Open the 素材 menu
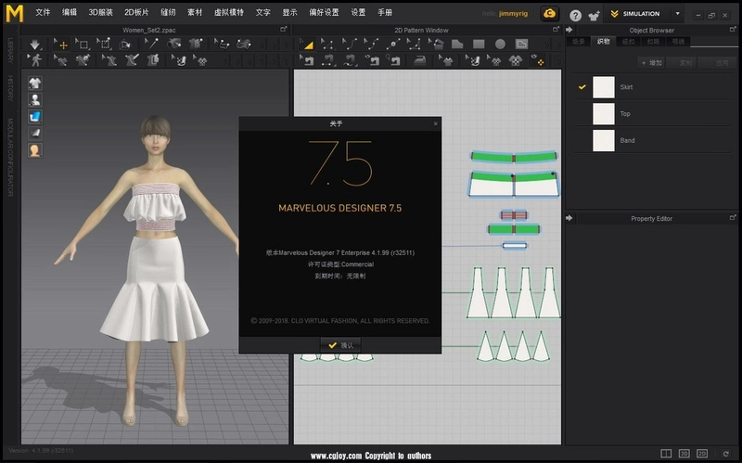The height and width of the screenshot is (463, 742). (195, 12)
